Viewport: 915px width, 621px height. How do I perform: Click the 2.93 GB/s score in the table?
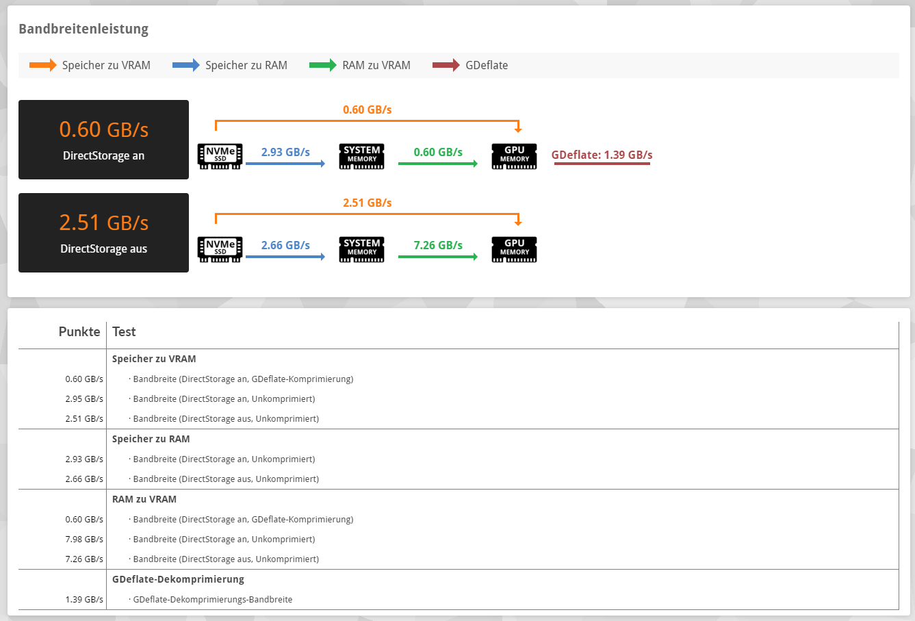point(84,459)
